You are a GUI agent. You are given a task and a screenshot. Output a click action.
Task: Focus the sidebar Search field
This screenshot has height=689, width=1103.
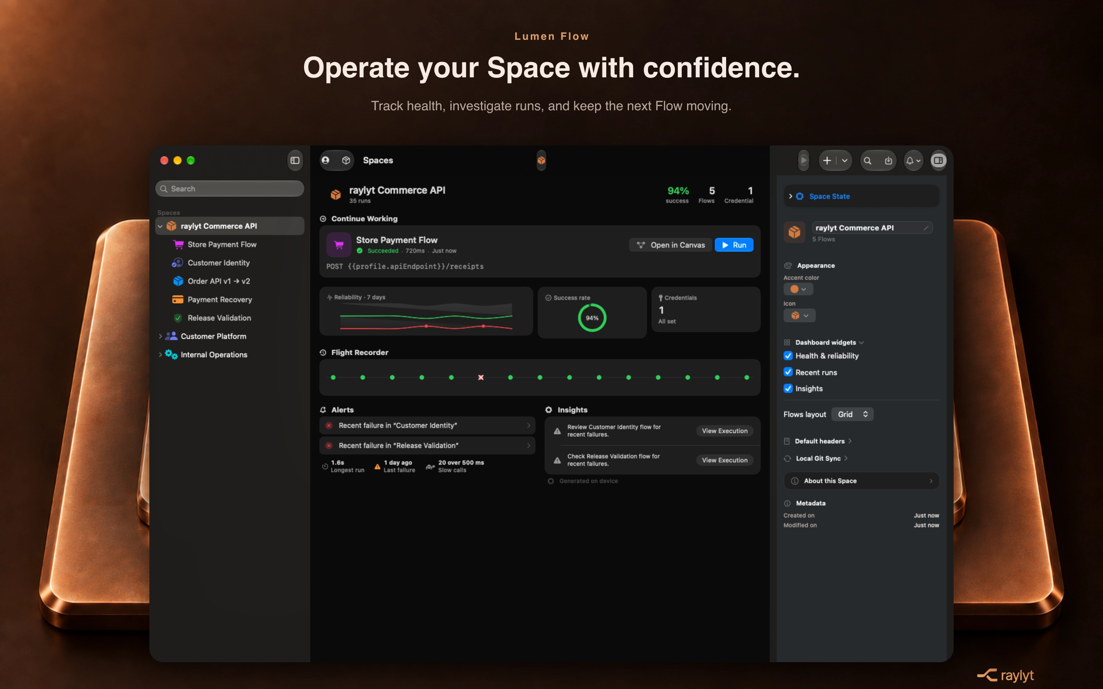click(x=230, y=189)
